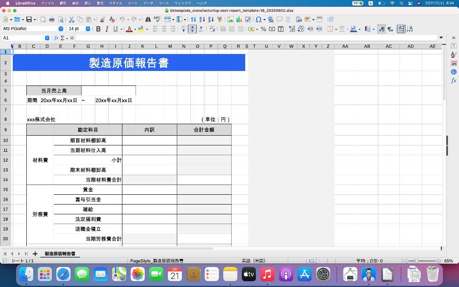Toggle underline formatting
The image size is (459, 287).
point(115,29)
